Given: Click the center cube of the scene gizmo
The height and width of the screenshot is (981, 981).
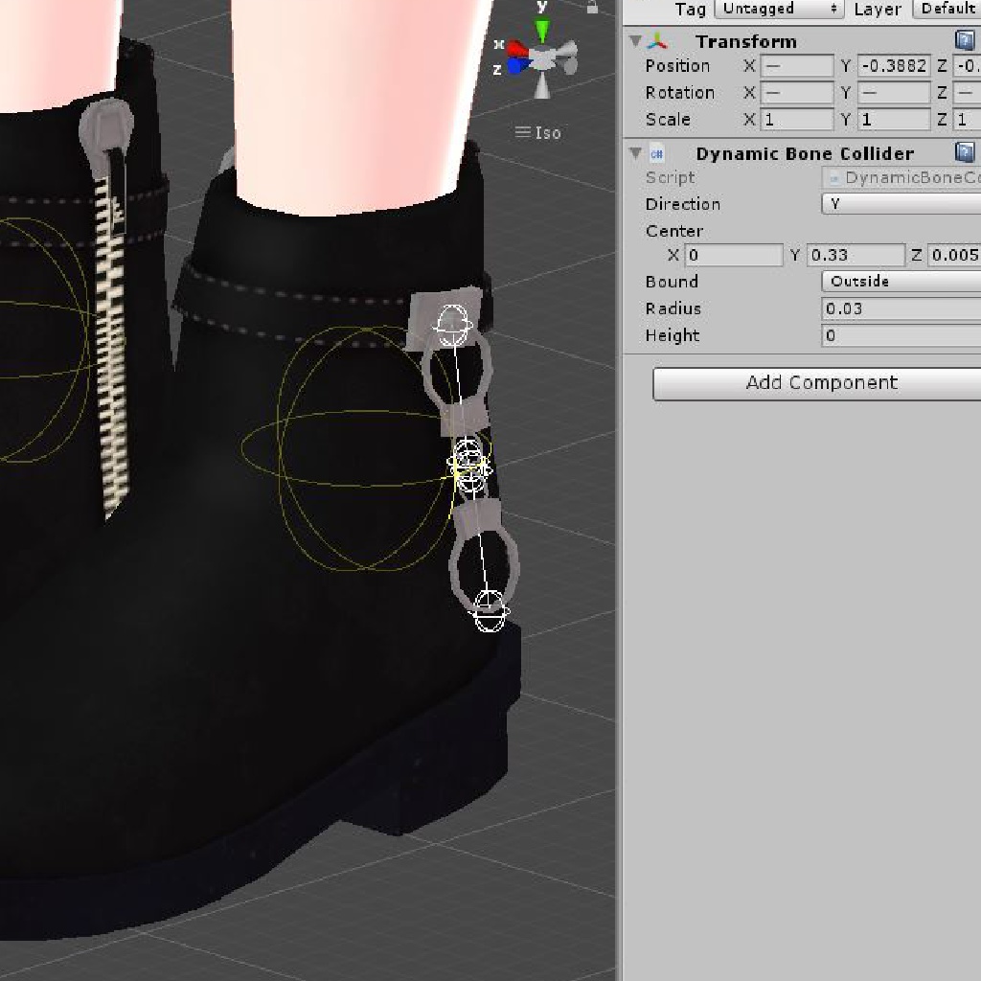Looking at the screenshot, I should 543,59.
